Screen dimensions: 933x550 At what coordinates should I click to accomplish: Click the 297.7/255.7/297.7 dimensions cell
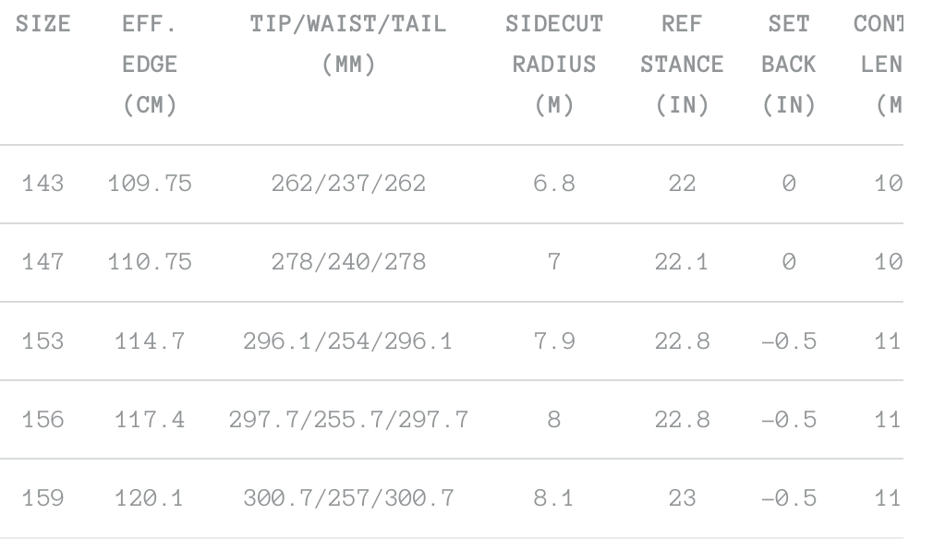pos(348,420)
